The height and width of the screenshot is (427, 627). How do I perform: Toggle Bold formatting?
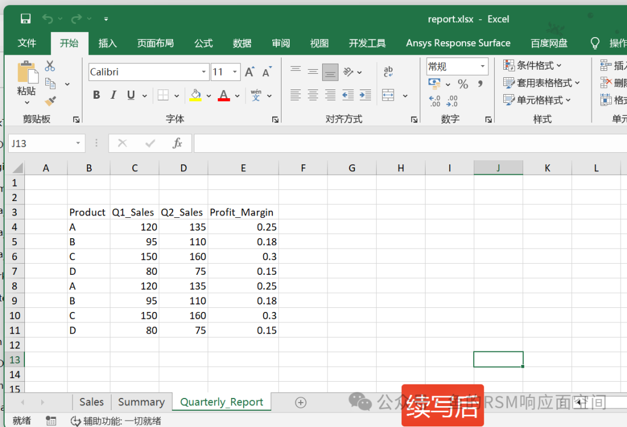pyautogui.click(x=96, y=95)
